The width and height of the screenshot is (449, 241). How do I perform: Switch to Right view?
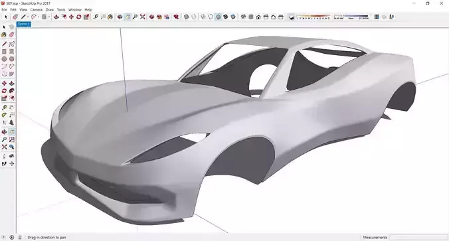pyautogui.click(x=266, y=17)
